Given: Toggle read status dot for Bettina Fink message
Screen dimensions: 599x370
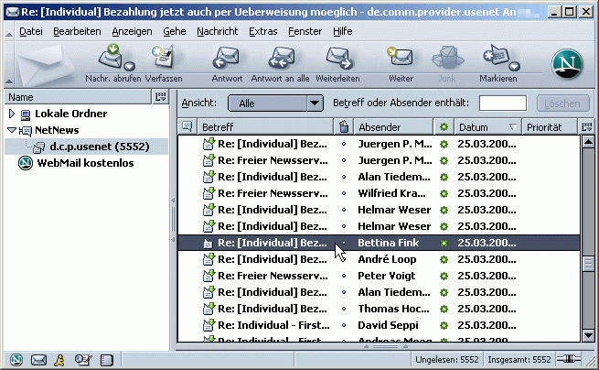Looking at the screenshot, I should (x=344, y=243).
